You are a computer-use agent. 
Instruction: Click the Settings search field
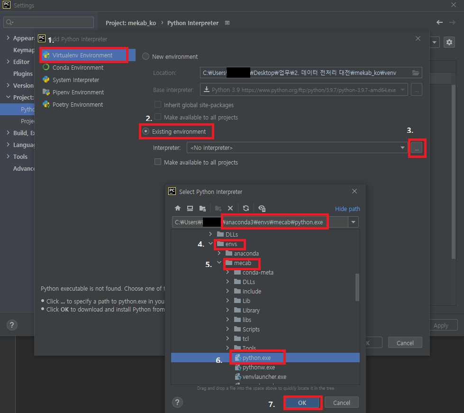coord(48,22)
